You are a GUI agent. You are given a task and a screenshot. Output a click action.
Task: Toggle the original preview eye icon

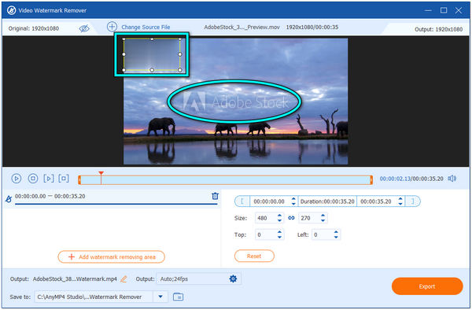pyautogui.click(x=84, y=28)
